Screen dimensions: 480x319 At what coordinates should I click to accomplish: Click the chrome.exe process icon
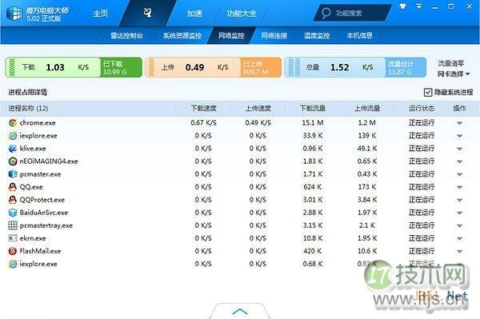point(13,123)
